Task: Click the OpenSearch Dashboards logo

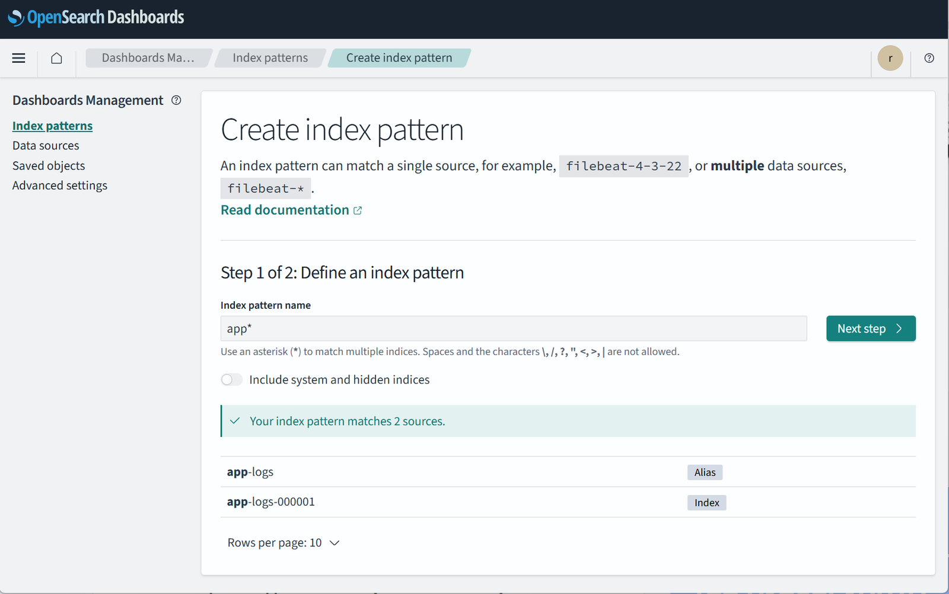Action: coord(96,18)
